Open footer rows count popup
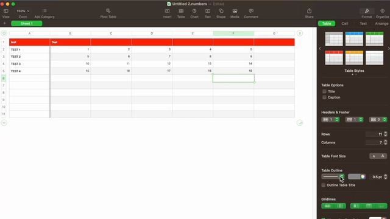 [378, 119]
